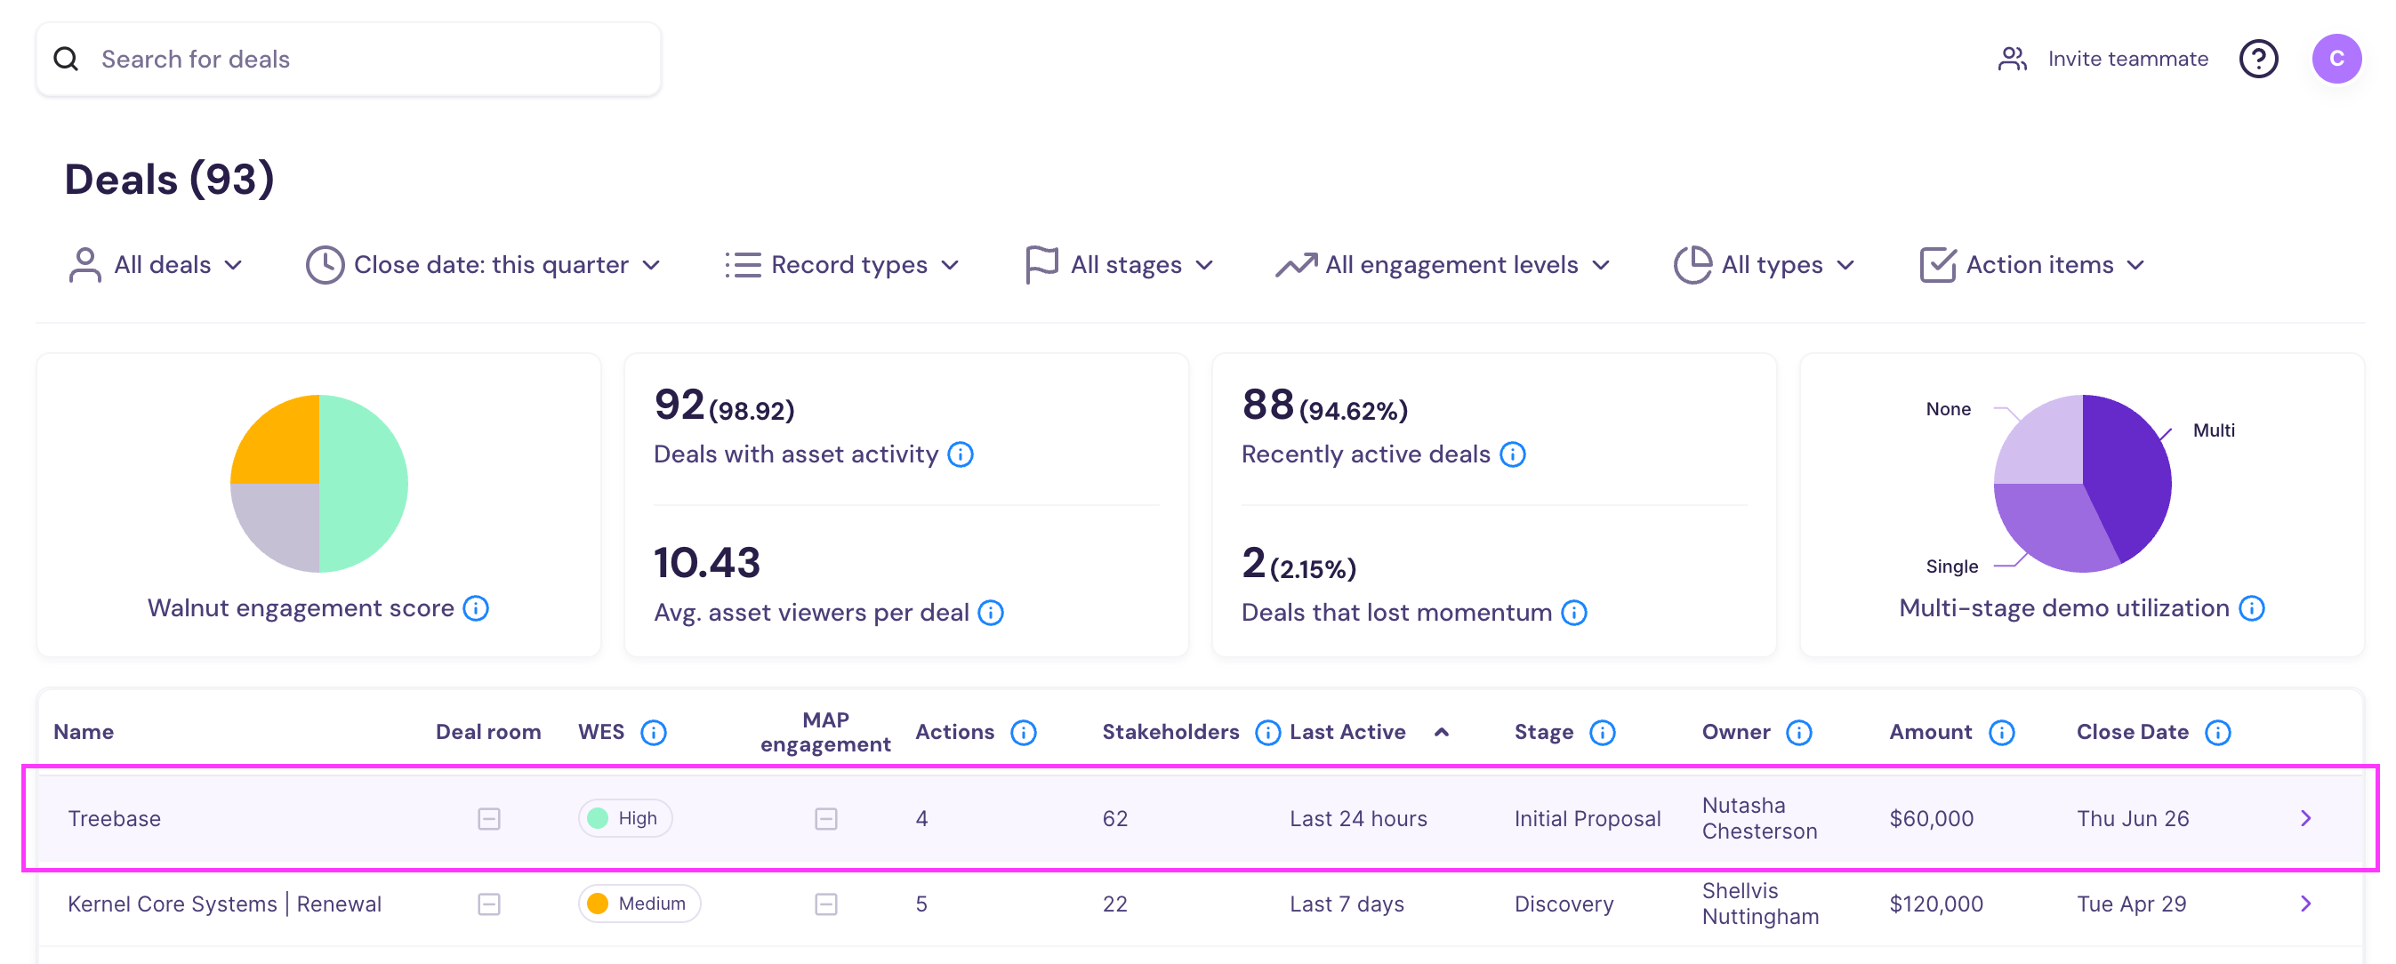Click the search magnifier icon
Image resolution: width=2396 pixels, height=964 pixels.
click(x=66, y=60)
